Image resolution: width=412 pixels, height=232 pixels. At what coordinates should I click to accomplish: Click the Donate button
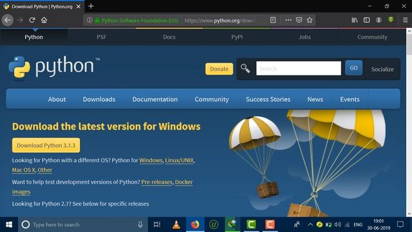coord(219,69)
